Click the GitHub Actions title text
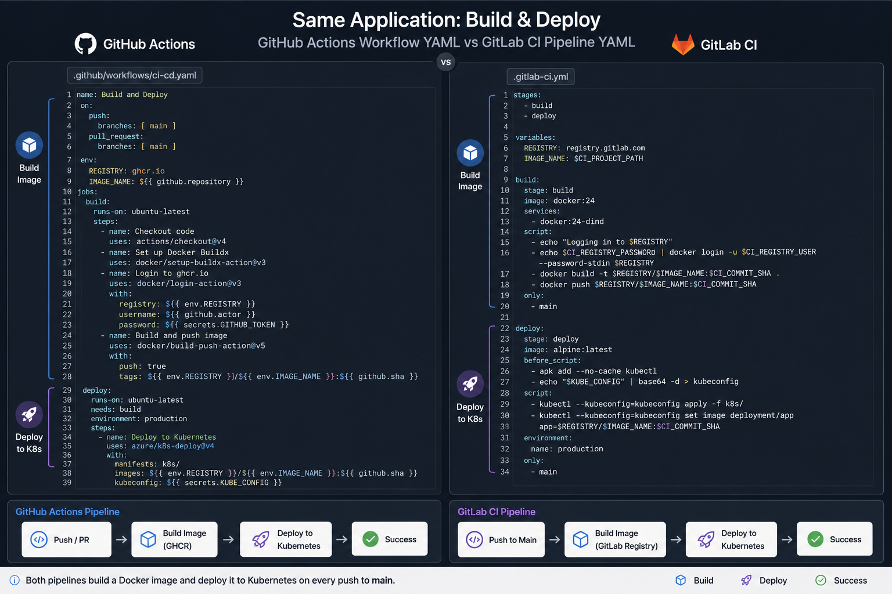892x594 pixels. tap(149, 44)
